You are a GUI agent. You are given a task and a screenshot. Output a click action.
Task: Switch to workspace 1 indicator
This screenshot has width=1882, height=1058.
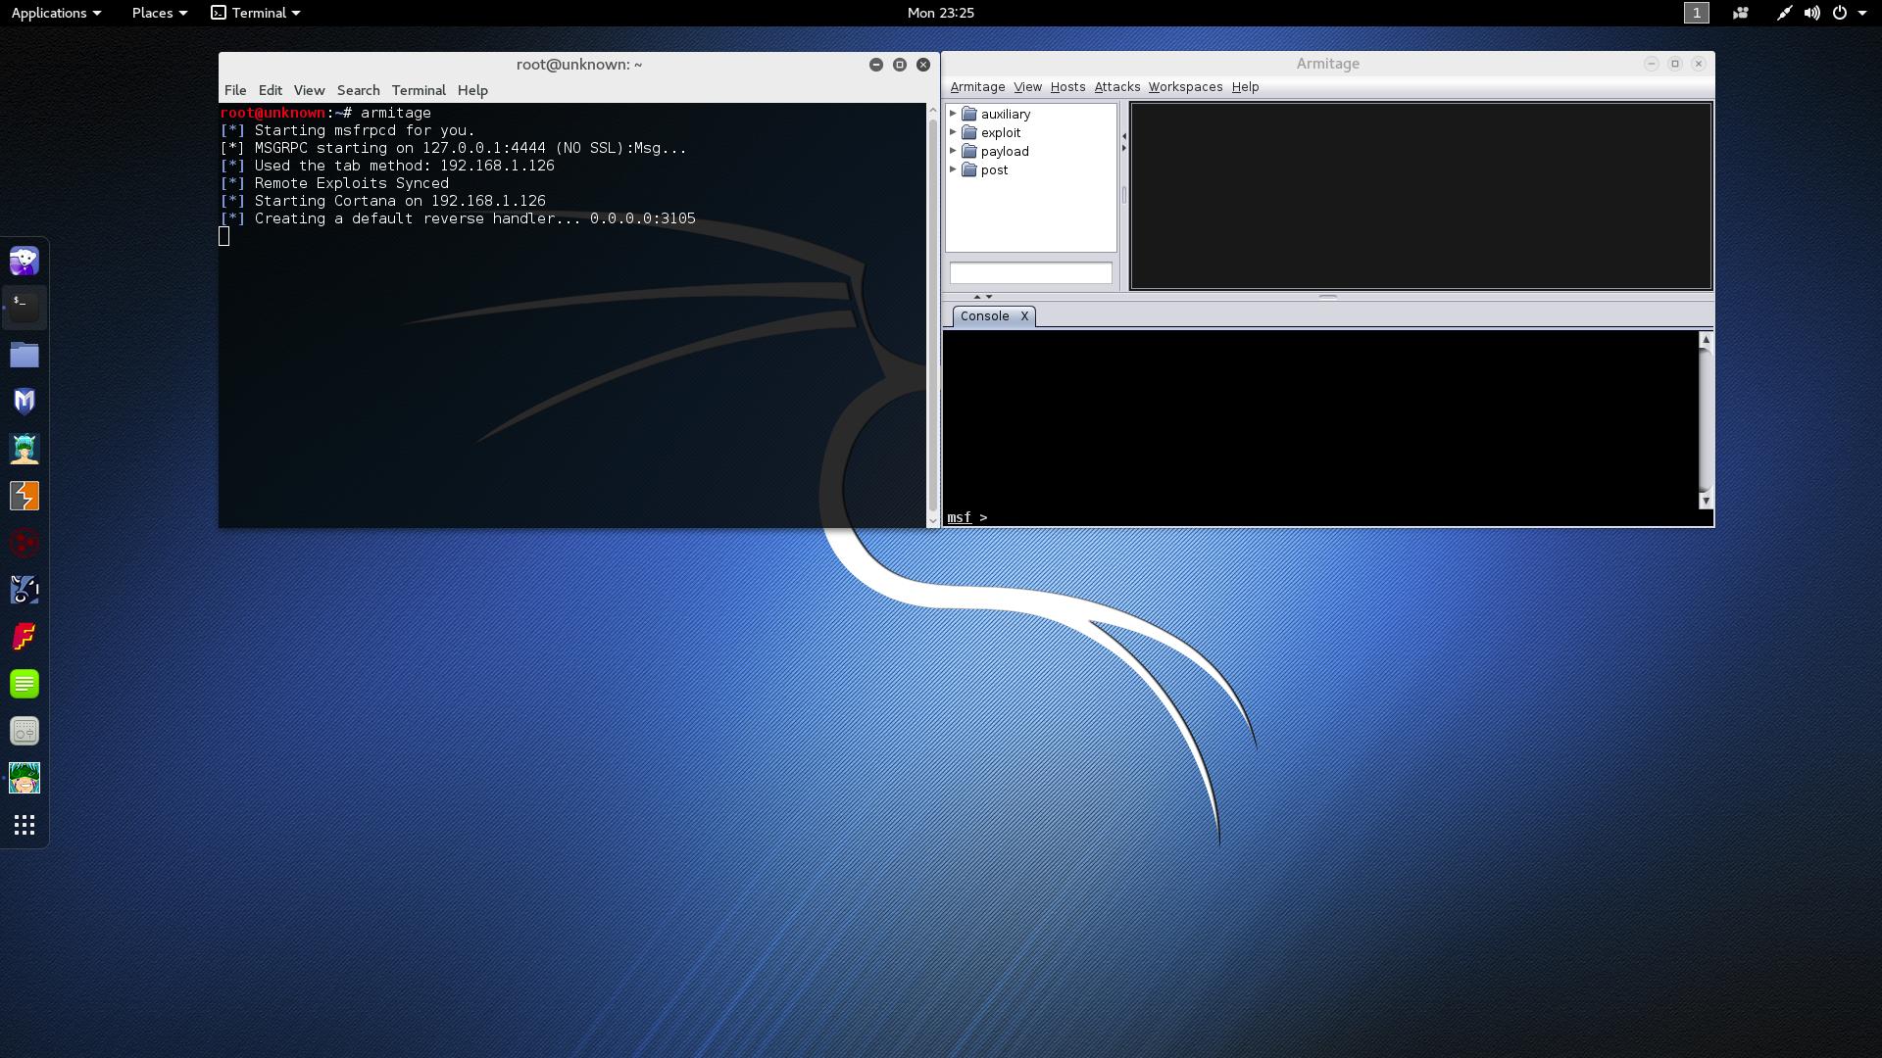click(1697, 13)
